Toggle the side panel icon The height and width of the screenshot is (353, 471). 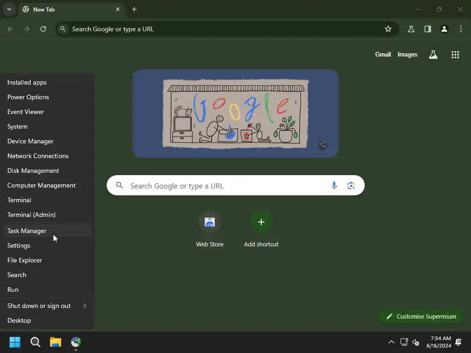tap(428, 29)
